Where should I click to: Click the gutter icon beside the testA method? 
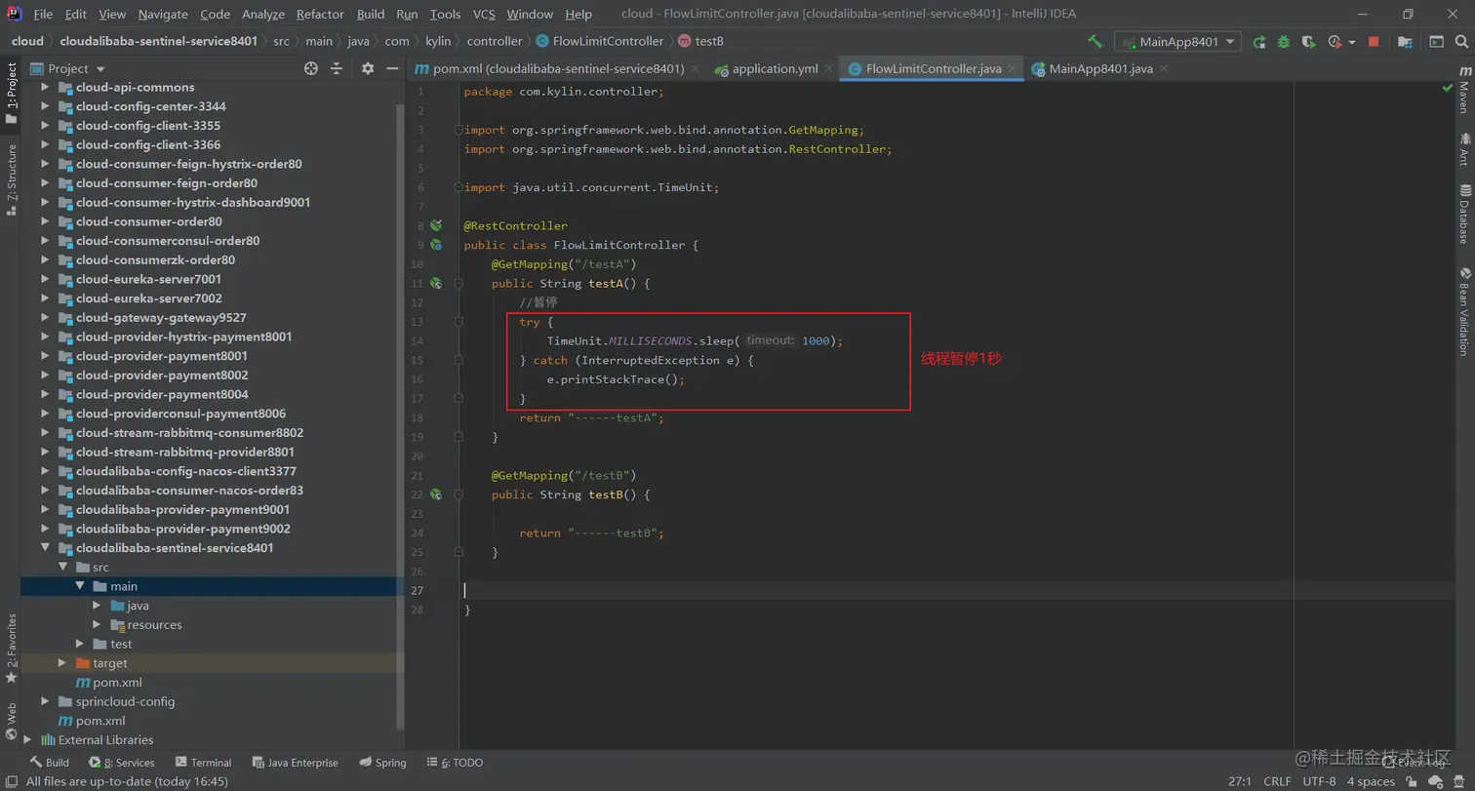point(436,284)
